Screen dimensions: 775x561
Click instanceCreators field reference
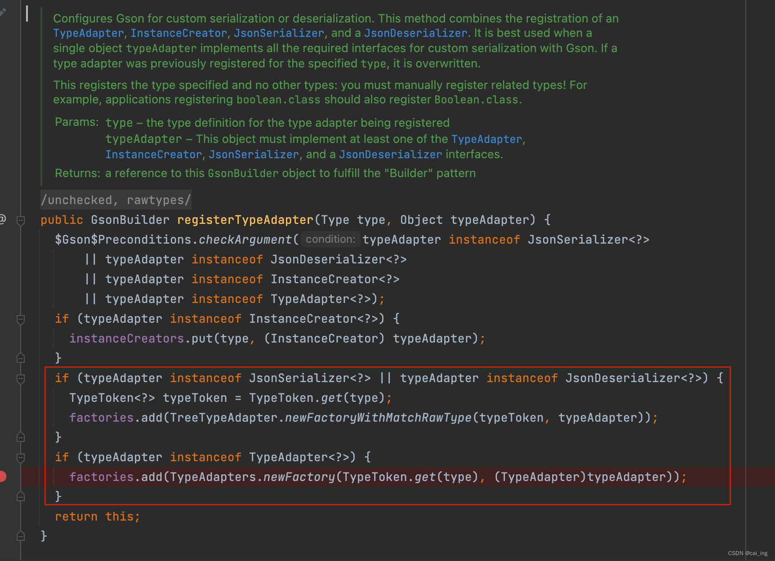coord(126,338)
